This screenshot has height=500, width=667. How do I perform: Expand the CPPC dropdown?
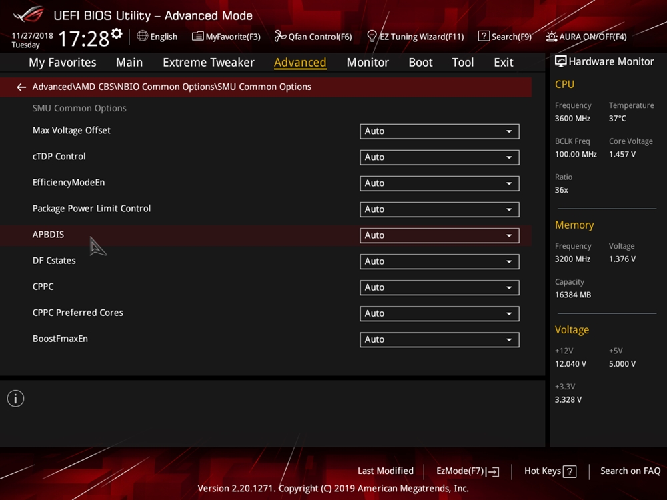click(440, 287)
